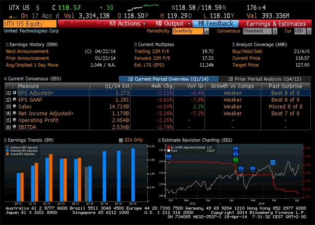Click the blue event marker near March
The width and height of the screenshot is (315, 225).
pyautogui.click(x=273, y=162)
